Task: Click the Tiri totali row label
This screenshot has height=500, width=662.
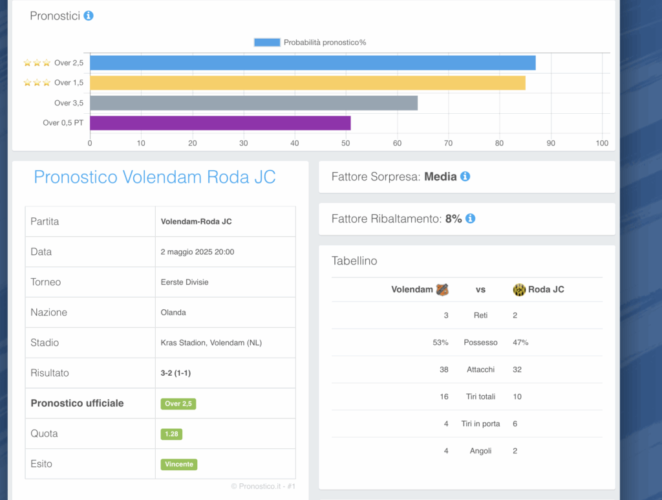Action: coord(480,397)
